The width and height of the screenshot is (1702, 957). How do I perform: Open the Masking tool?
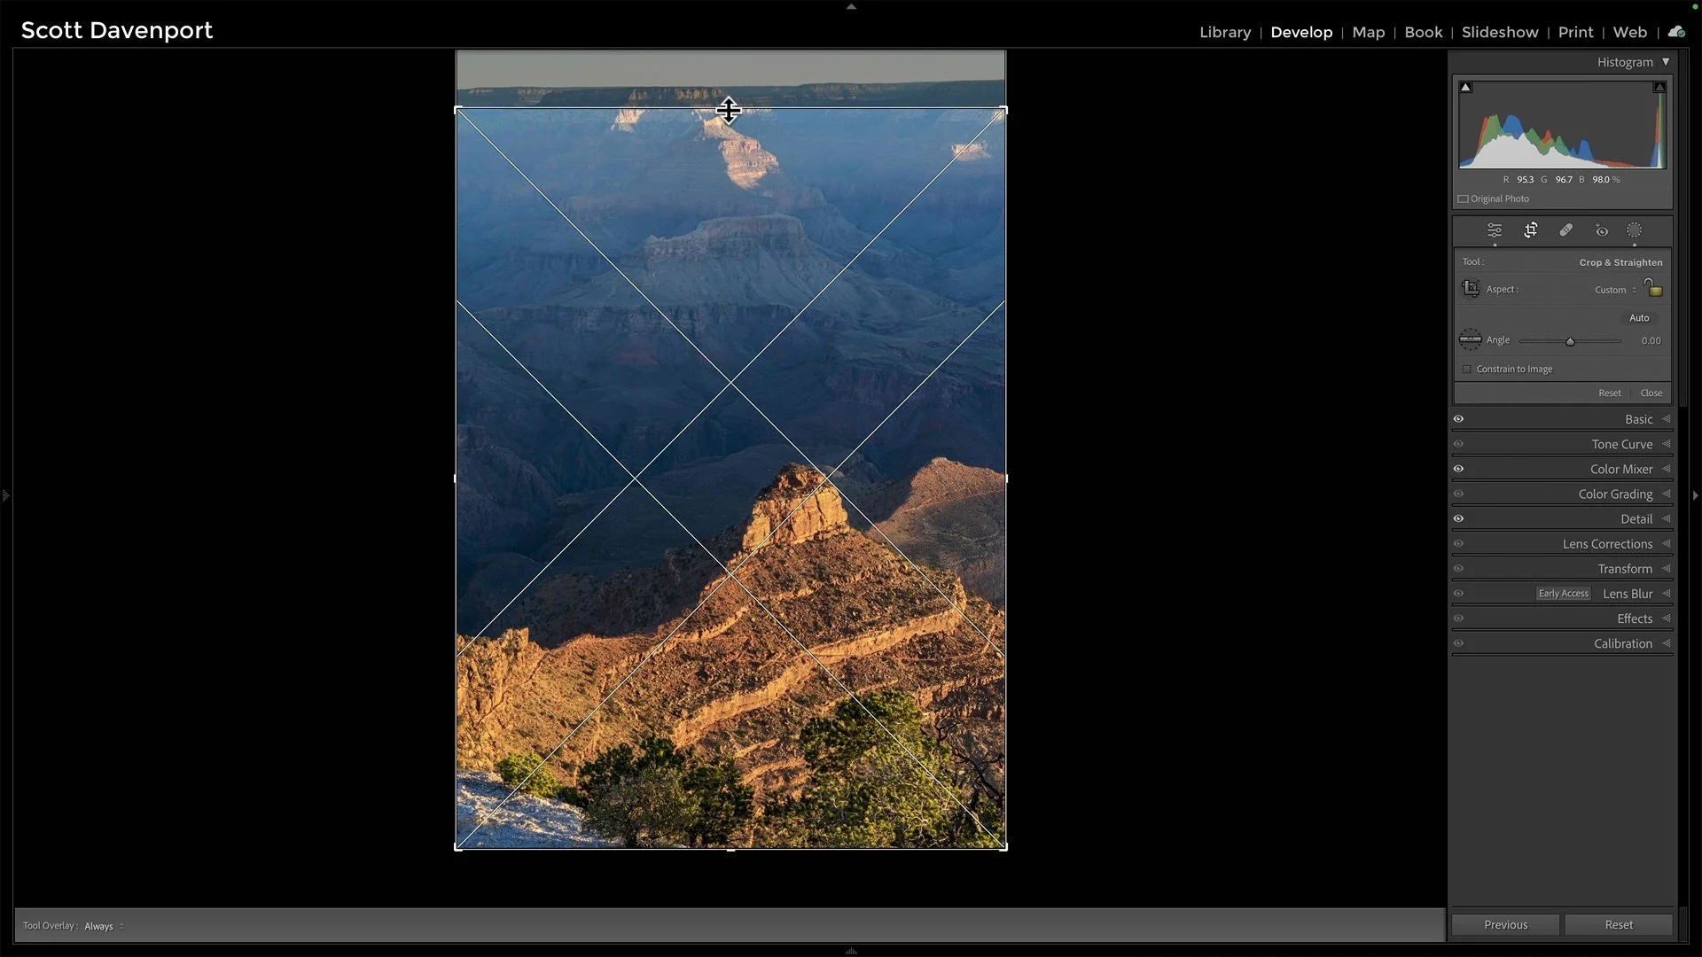pos(1634,230)
